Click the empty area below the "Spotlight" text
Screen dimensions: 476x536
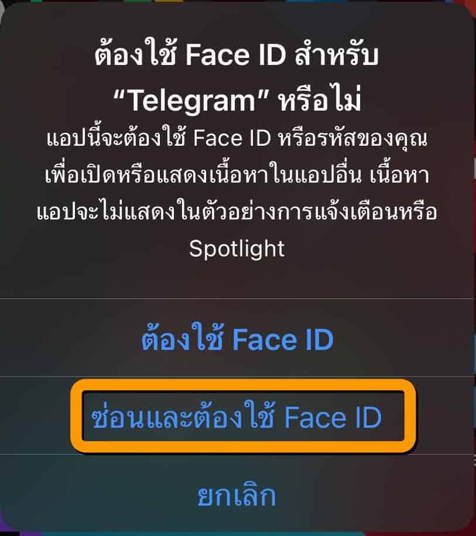coord(237,279)
